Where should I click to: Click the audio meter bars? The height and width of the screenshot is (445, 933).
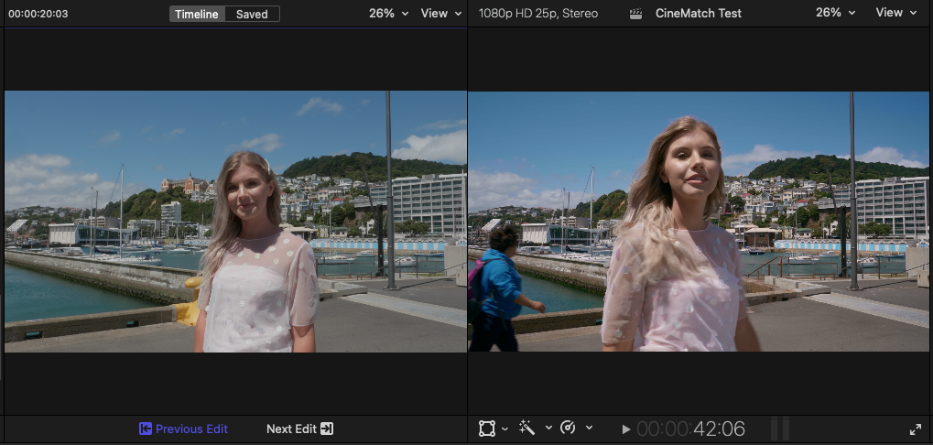click(779, 429)
